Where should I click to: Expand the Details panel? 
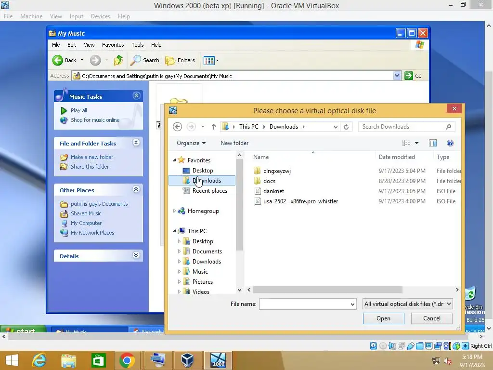pos(136,255)
